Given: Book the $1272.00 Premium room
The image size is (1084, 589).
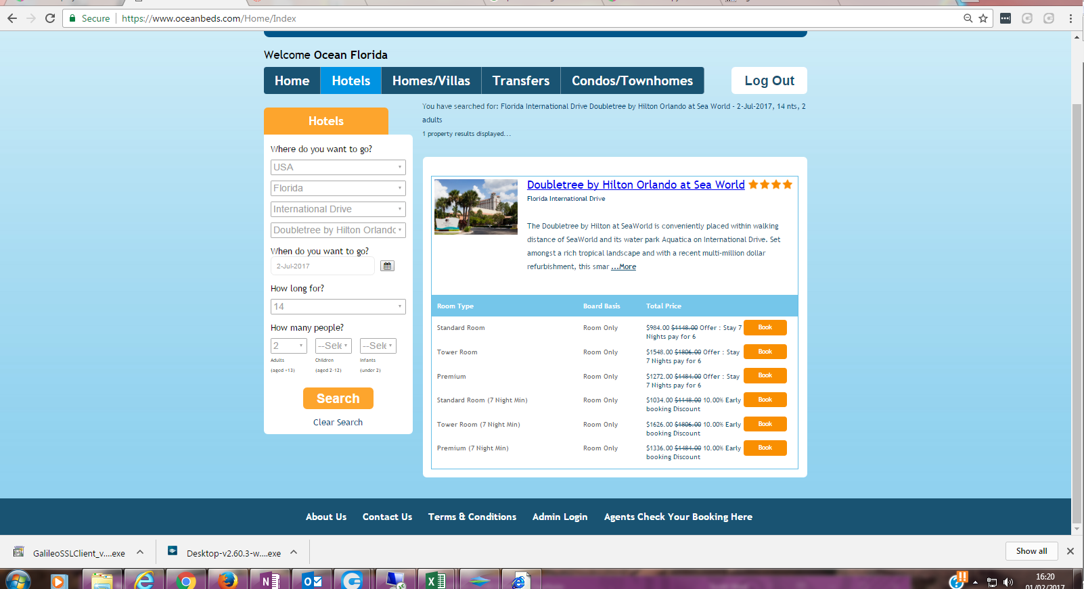Looking at the screenshot, I should tap(765, 375).
